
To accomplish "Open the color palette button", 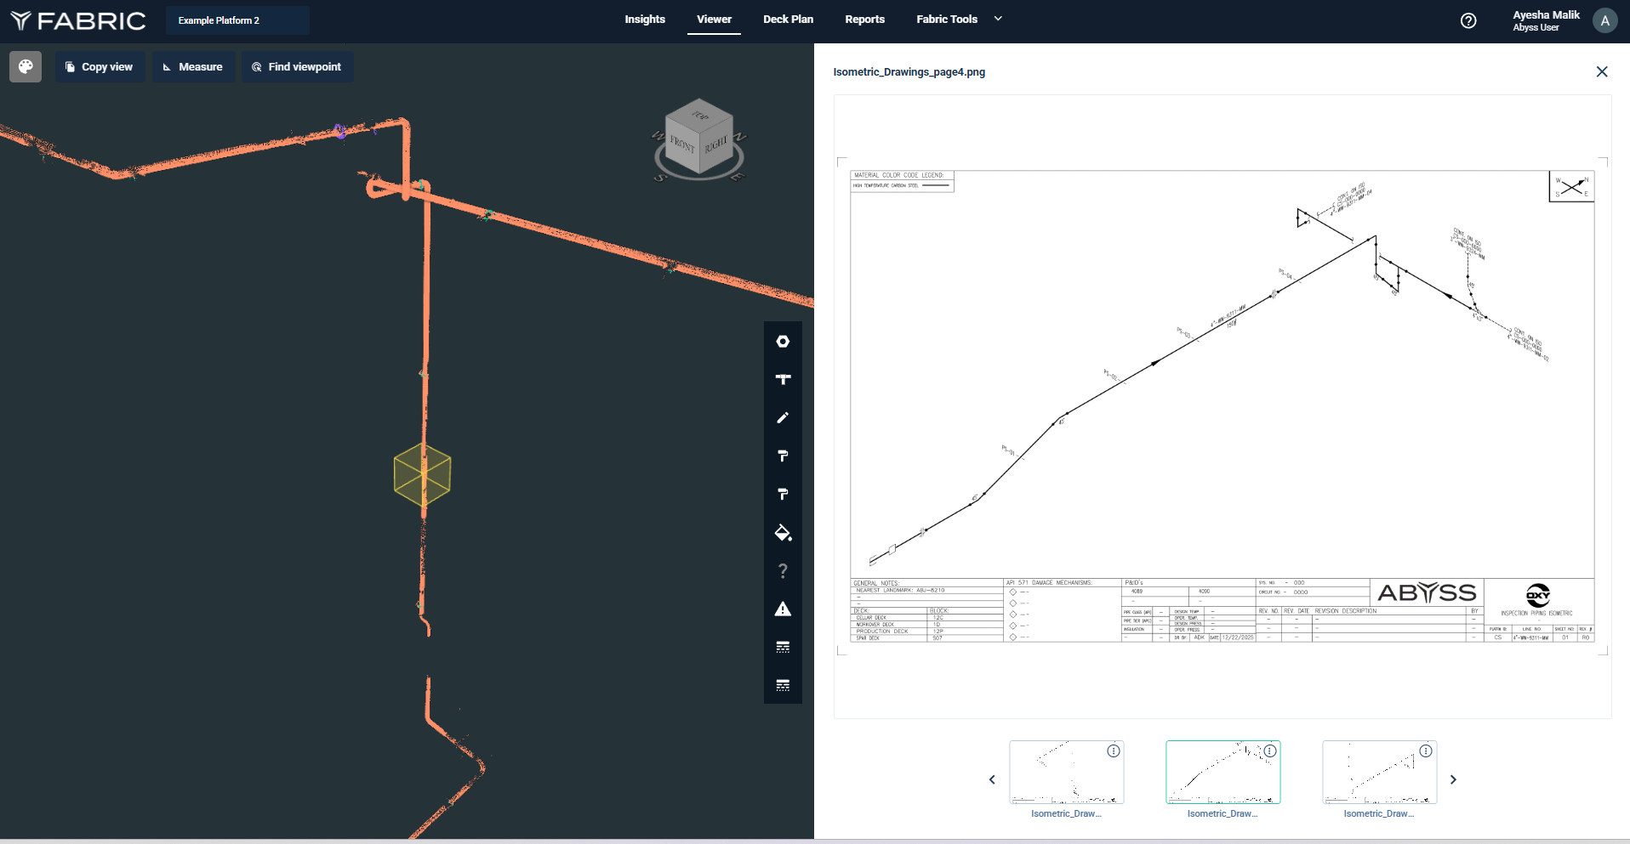I will (x=26, y=67).
